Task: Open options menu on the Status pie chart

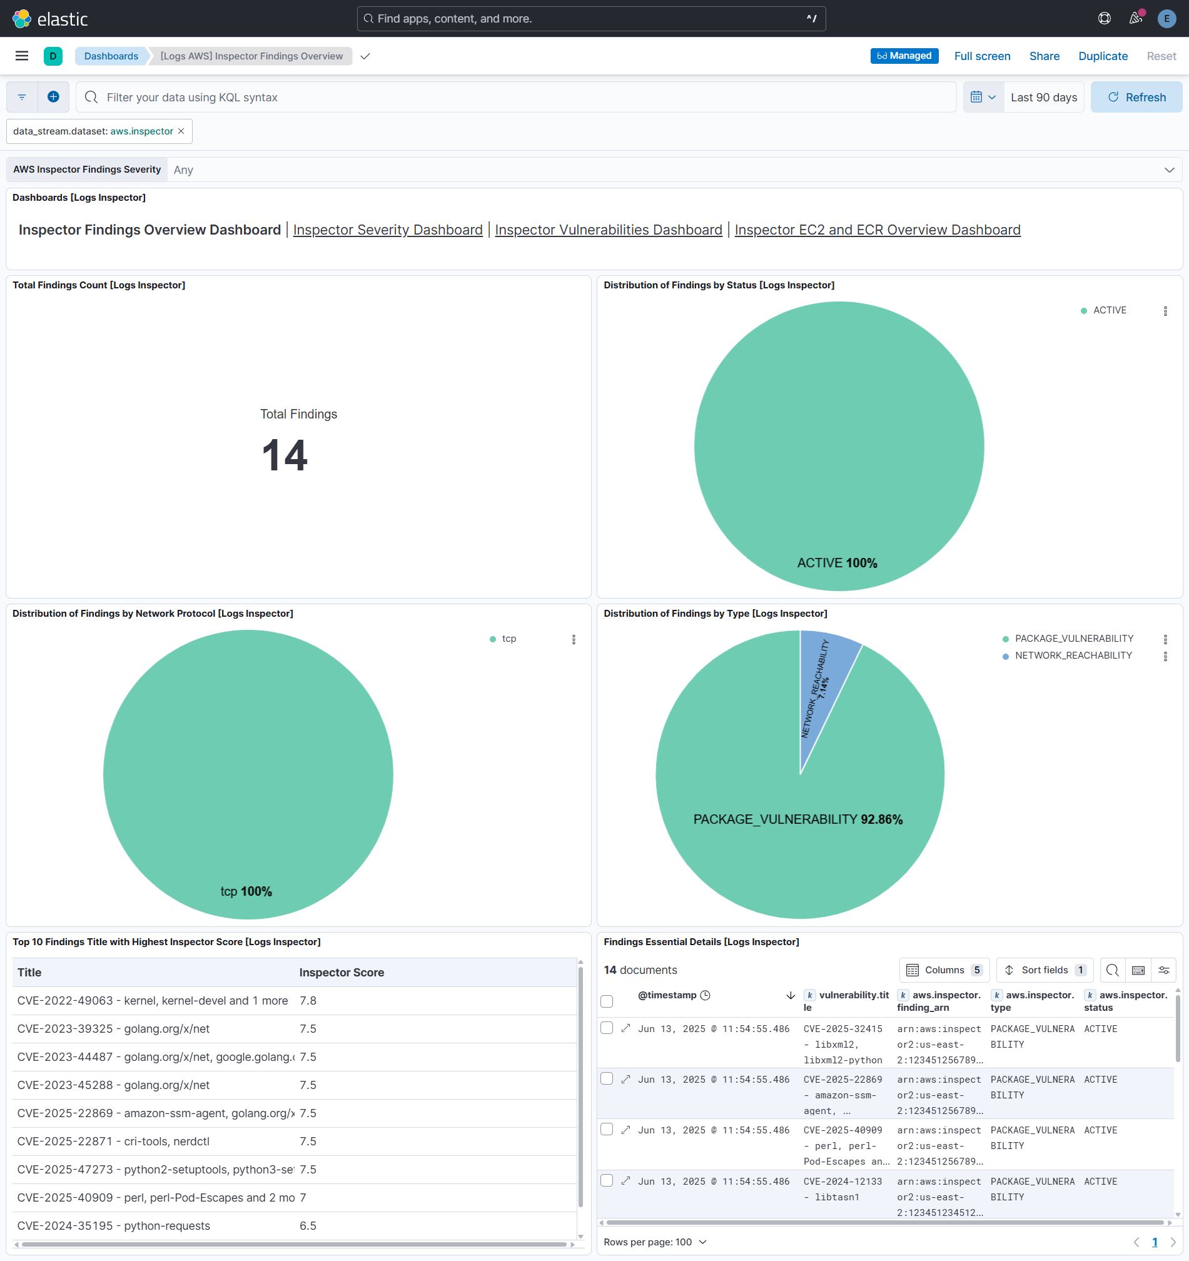Action: [x=1165, y=311]
